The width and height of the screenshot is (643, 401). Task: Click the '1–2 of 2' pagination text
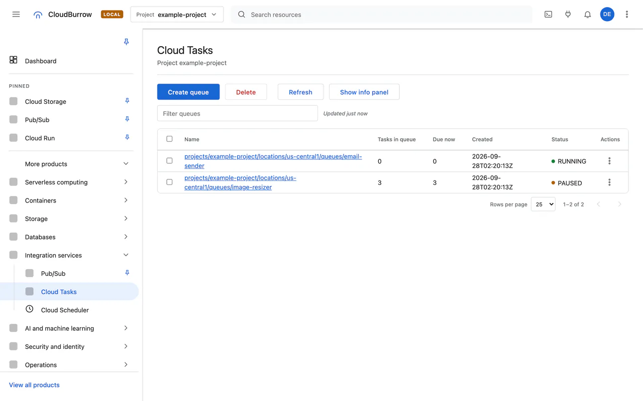[x=573, y=205]
